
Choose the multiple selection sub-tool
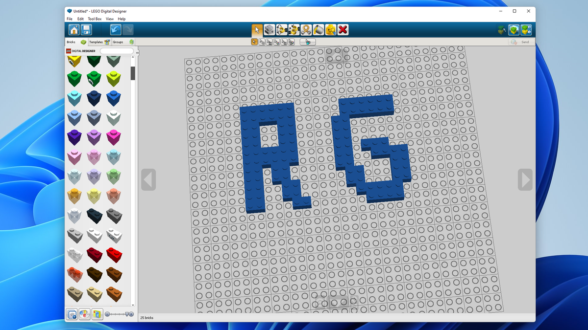pos(262,42)
